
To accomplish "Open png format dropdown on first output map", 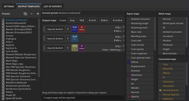I will (x=119, y=27).
